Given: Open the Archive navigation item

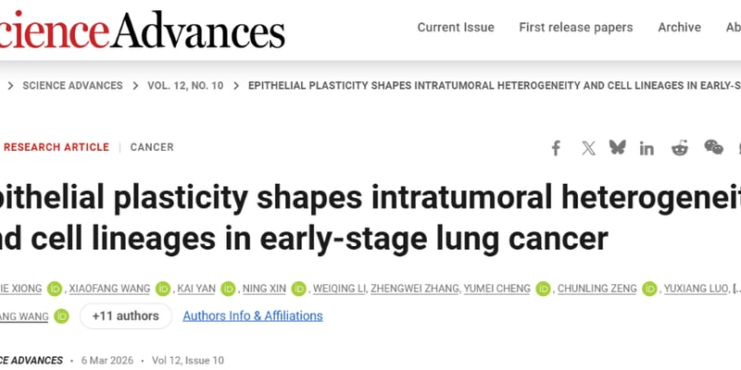Looking at the screenshot, I should [x=679, y=28].
